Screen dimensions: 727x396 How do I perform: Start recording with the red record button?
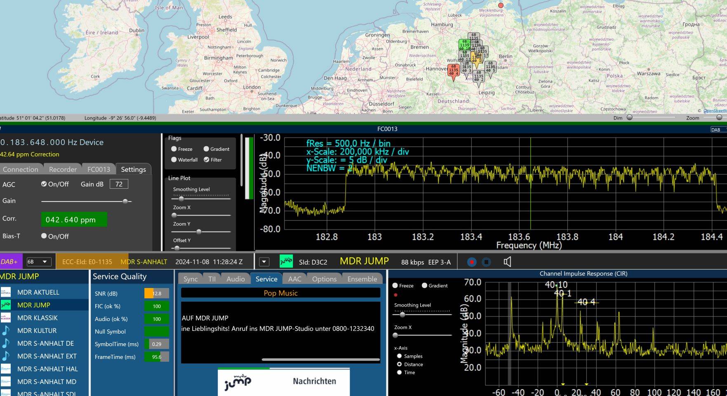pyautogui.click(x=472, y=262)
